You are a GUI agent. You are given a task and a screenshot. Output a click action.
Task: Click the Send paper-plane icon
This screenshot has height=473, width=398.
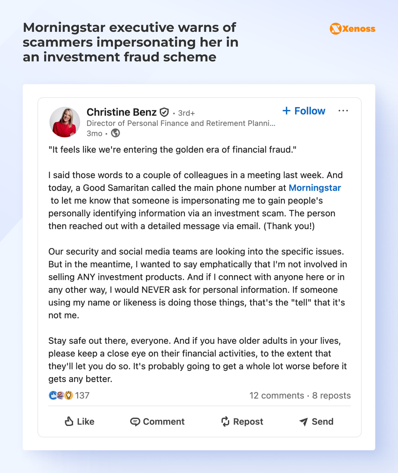[x=303, y=421]
